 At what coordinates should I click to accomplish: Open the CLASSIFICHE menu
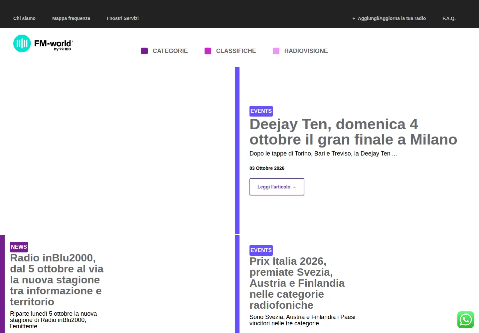[x=236, y=51]
